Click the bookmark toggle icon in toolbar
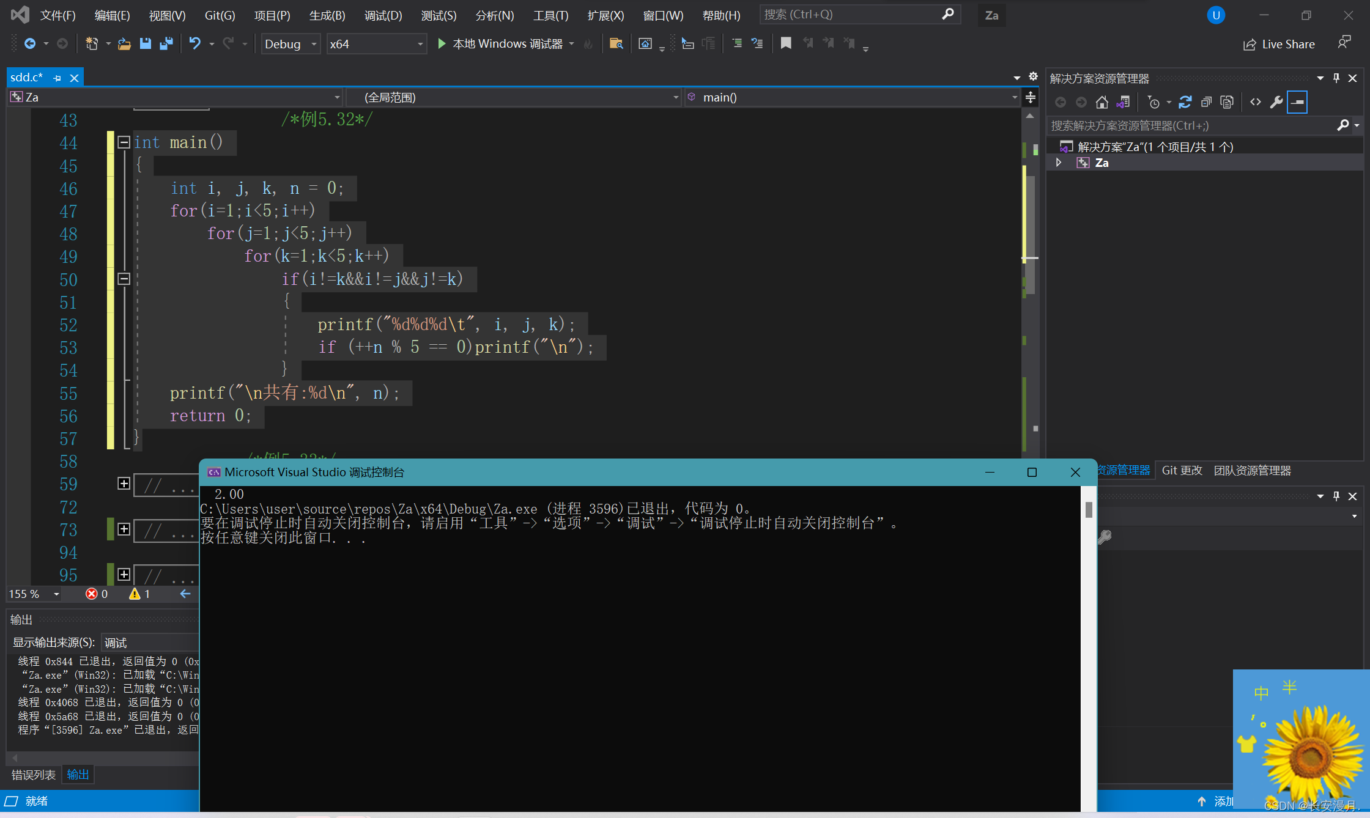1370x818 pixels. (786, 43)
